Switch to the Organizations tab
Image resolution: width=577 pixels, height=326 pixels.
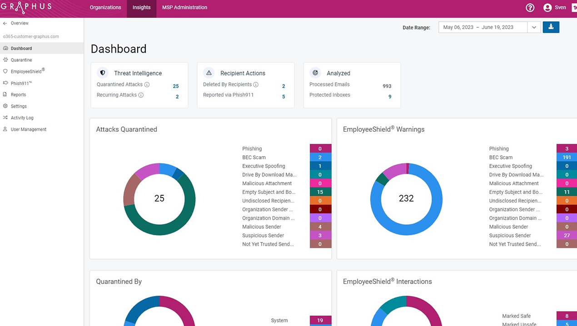[105, 8]
